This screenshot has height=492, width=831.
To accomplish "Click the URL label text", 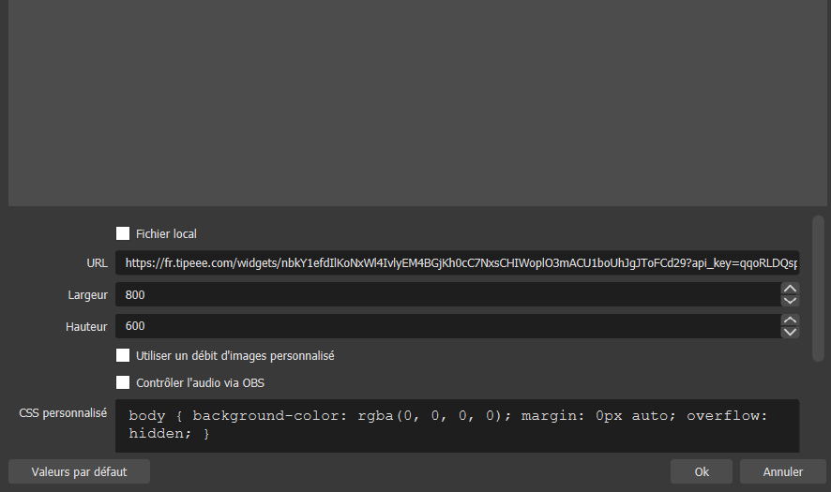I will click(97, 263).
